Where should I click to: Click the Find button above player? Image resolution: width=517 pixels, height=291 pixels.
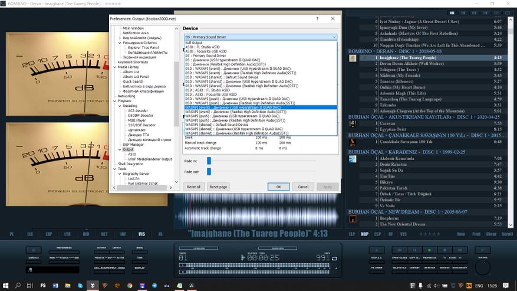pyautogui.click(x=476, y=234)
